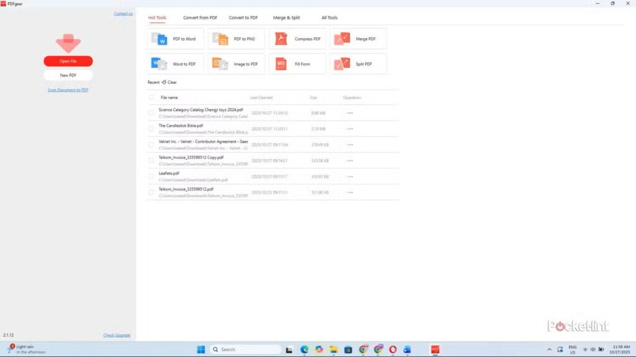Viewport: 636px width, 357px height.
Task: Launch the PDF to PNG converter
Action: coord(237,39)
